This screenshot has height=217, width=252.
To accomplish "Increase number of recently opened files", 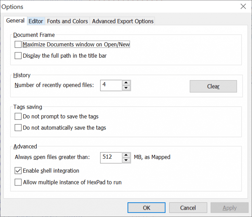I will (x=126, y=83).
